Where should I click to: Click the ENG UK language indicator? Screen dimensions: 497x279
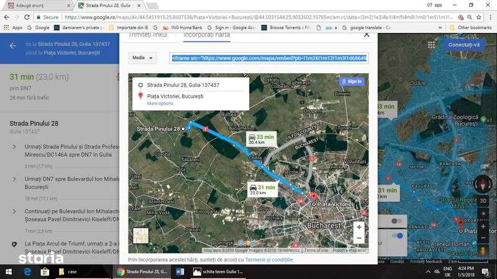pyautogui.click(x=447, y=272)
